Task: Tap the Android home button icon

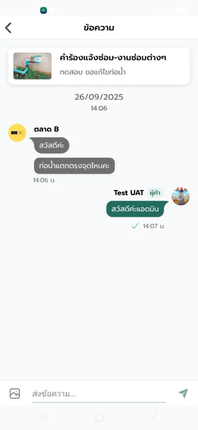Action: (99, 418)
